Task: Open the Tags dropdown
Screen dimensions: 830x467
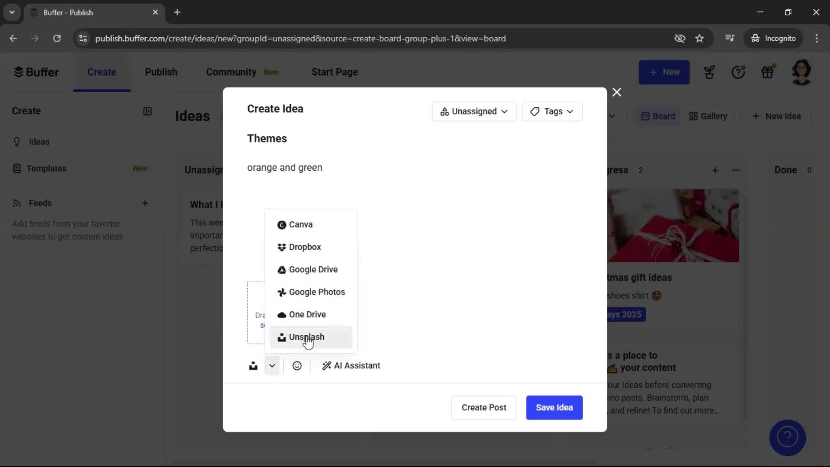Action: 552,111
